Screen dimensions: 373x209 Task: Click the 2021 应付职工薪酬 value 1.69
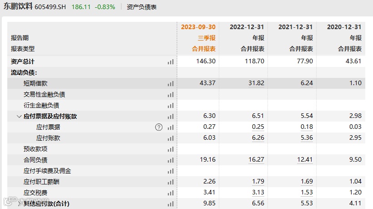[x=307, y=181]
